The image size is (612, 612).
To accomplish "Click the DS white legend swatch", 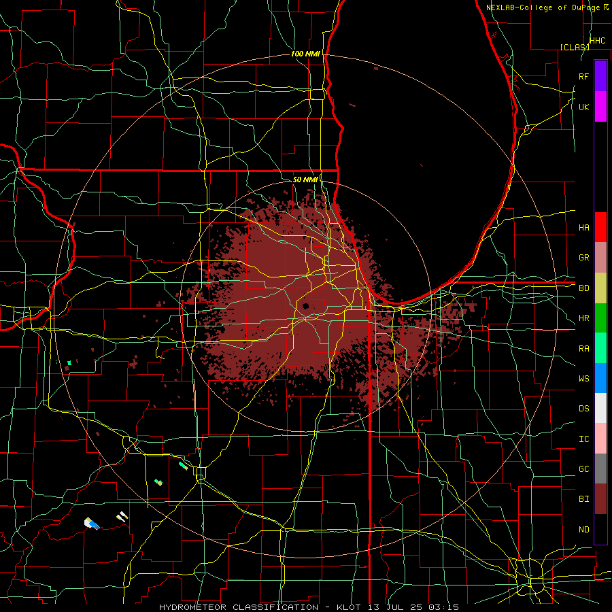I will (x=600, y=408).
